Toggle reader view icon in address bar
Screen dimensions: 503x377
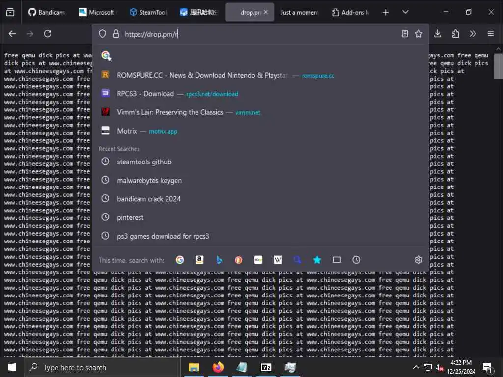pyautogui.click(x=405, y=34)
